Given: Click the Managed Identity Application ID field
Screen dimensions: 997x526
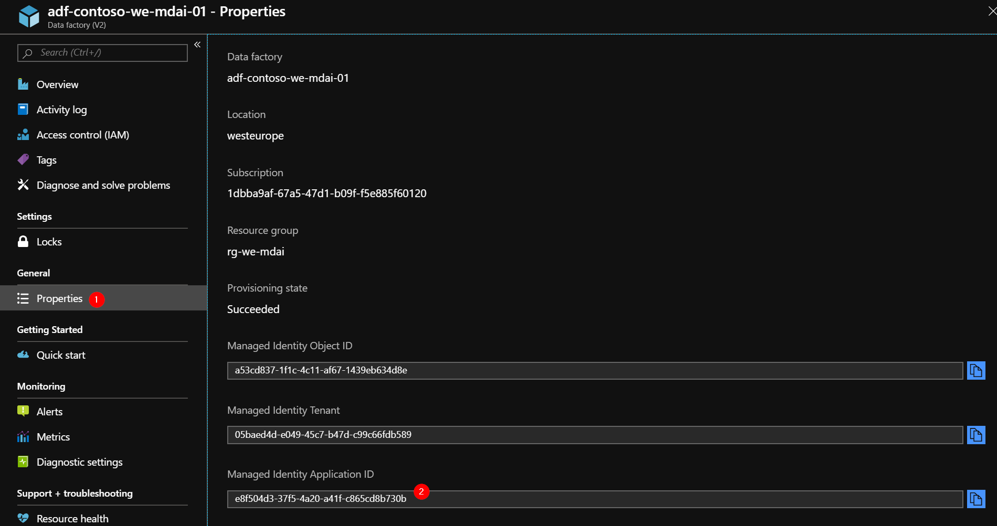Looking at the screenshot, I should [595, 499].
